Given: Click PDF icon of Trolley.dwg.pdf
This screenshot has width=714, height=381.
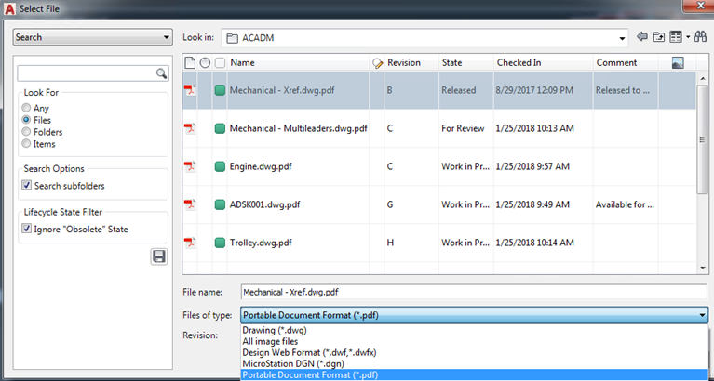Looking at the screenshot, I should pyautogui.click(x=189, y=243).
